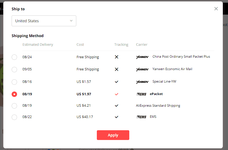Click the Yanwen logo beside China Post Ordinary
228x150 pixels.
pyautogui.click(x=142, y=57)
